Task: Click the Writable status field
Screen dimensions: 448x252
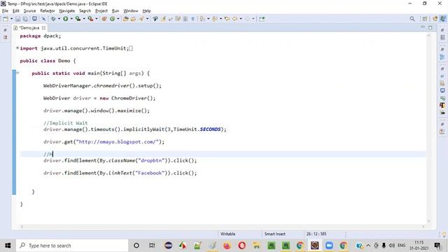Action: pyautogui.click(x=227, y=234)
